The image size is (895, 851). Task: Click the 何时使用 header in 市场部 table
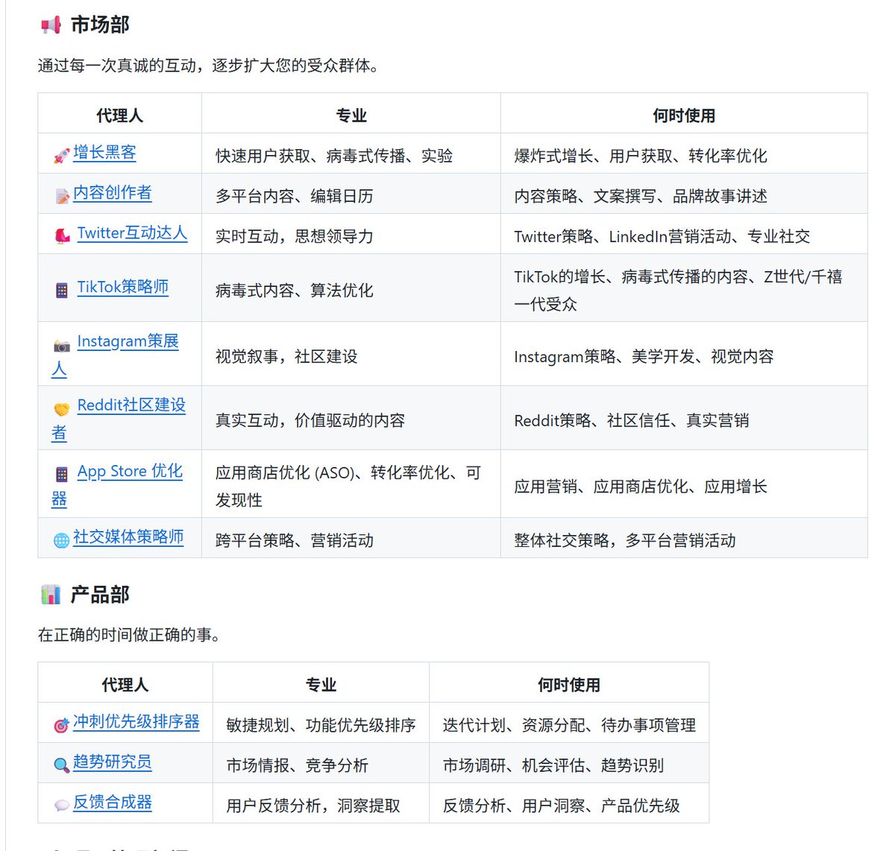pyautogui.click(x=684, y=116)
